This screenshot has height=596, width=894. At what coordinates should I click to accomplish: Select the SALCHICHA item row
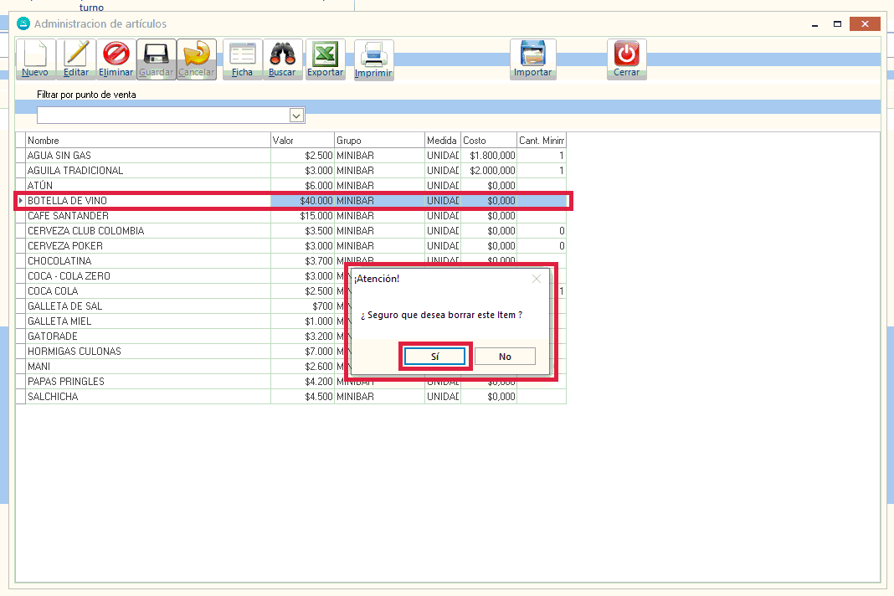click(147, 397)
